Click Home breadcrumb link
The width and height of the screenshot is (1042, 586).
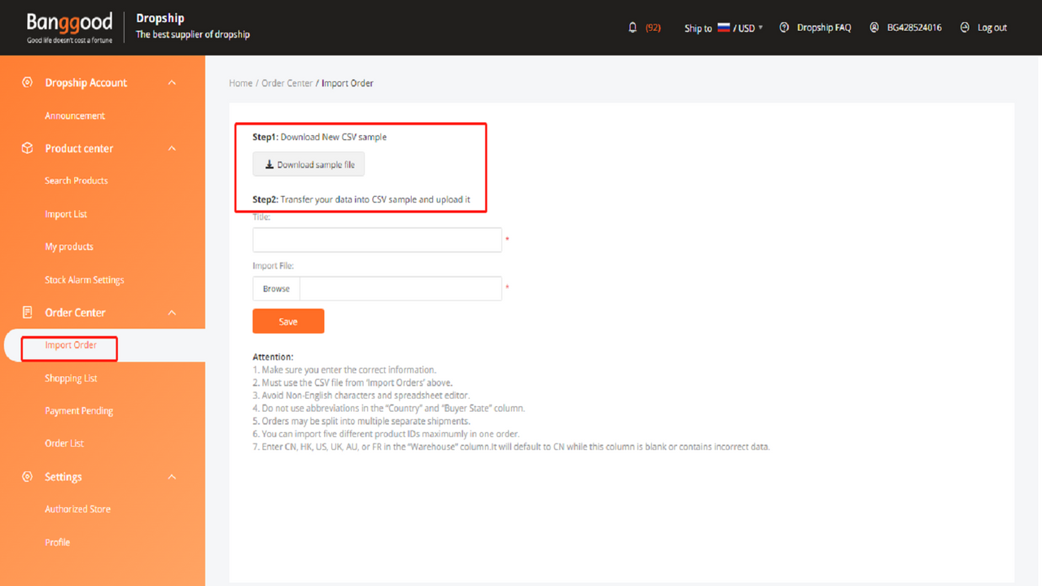coord(241,83)
